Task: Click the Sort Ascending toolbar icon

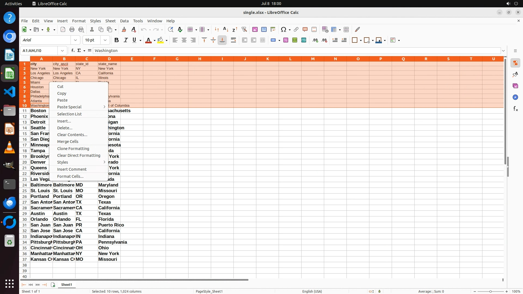Action: click(x=226, y=29)
